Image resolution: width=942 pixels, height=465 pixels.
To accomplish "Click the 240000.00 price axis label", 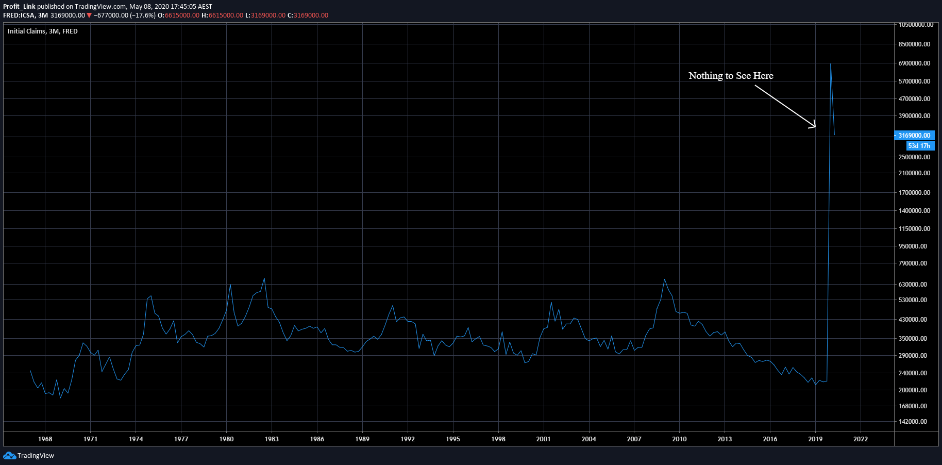I will coord(913,373).
